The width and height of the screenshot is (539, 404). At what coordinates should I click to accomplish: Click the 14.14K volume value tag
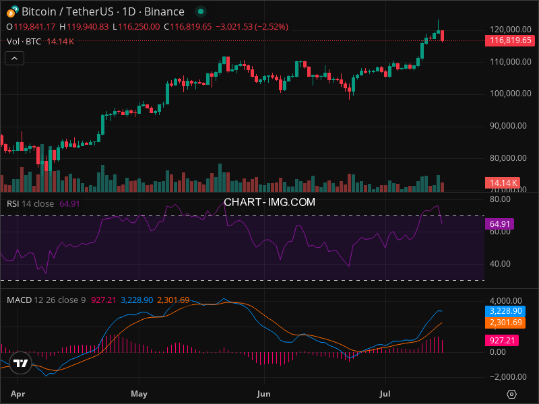pyautogui.click(x=503, y=182)
